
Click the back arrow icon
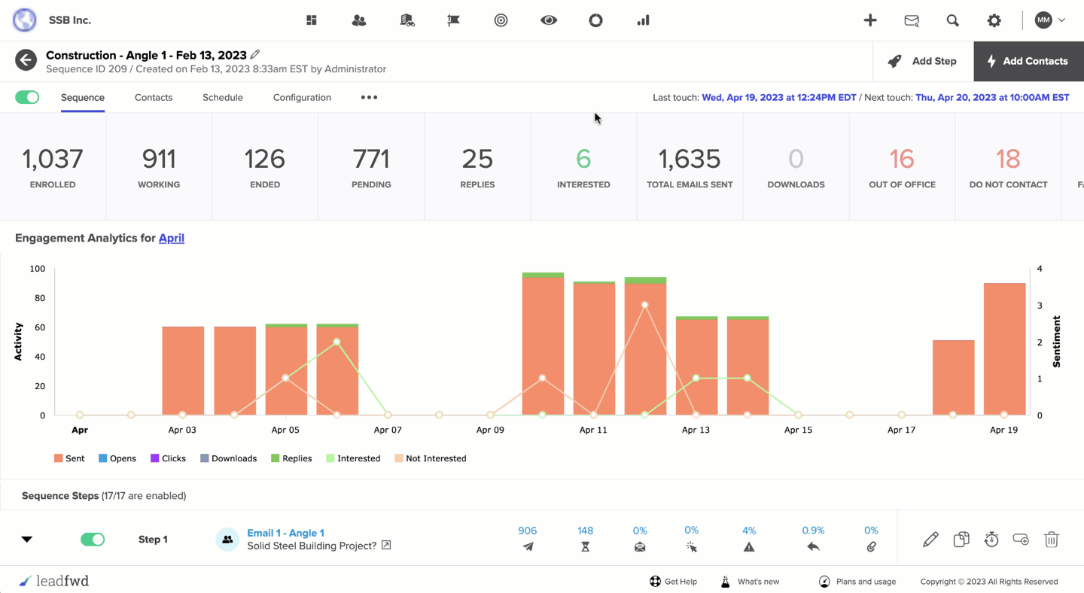coord(26,60)
